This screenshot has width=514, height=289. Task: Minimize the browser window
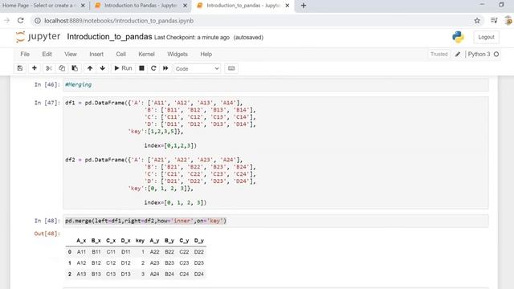pos(482,5)
